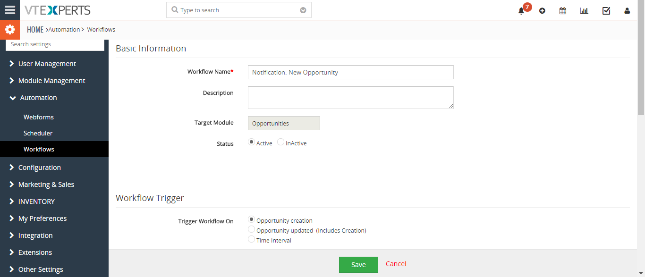This screenshot has height=277, width=645.
Task: Open the notifications bell
Action: pos(521,10)
